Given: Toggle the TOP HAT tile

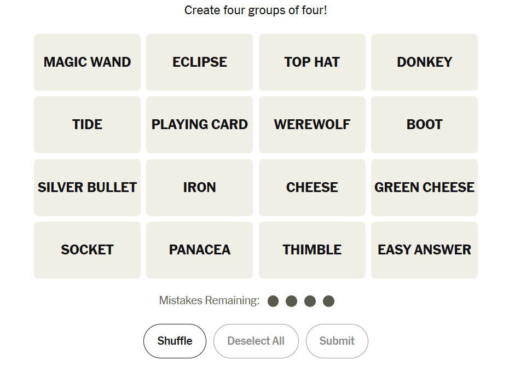Looking at the screenshot, I should tap(312, 62).
